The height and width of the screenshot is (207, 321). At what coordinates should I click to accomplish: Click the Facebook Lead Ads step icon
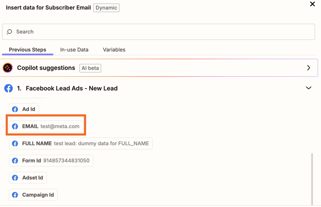(x=9, y=88)
